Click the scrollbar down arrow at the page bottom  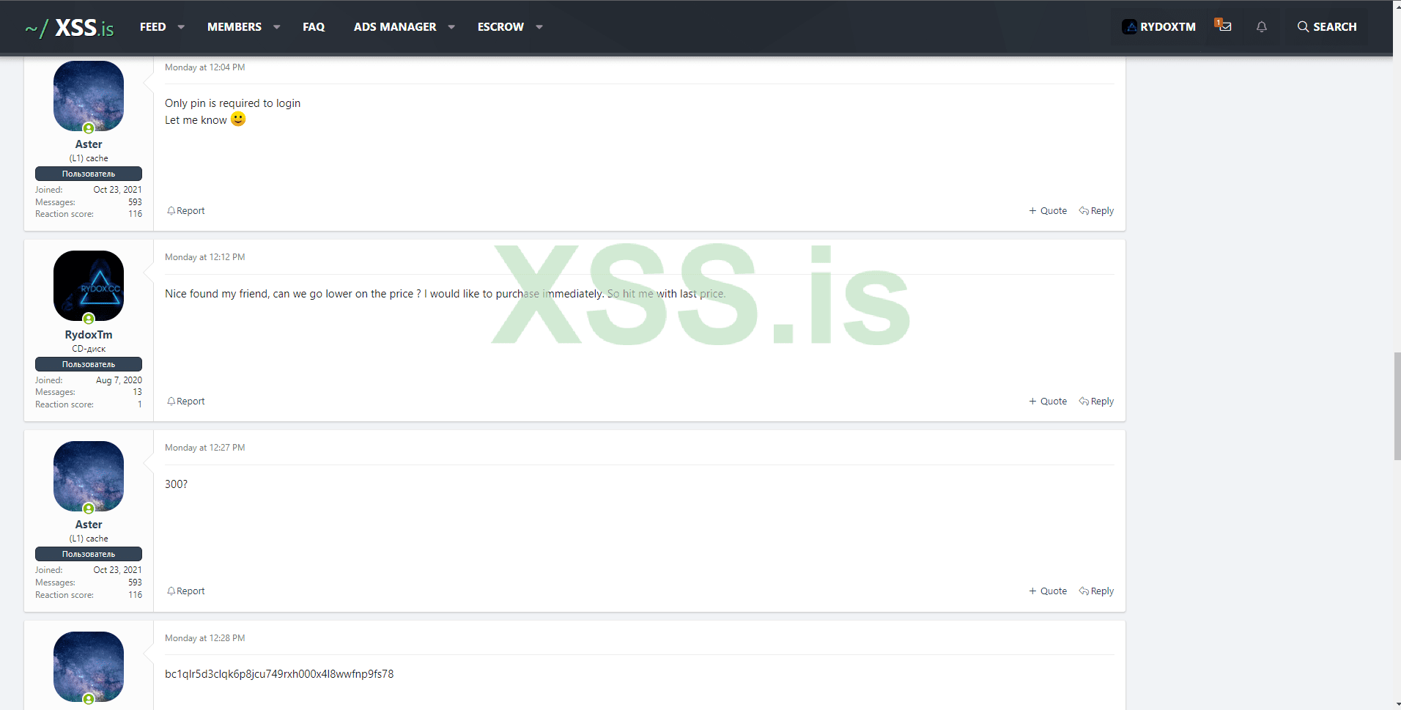point(1397,704)
